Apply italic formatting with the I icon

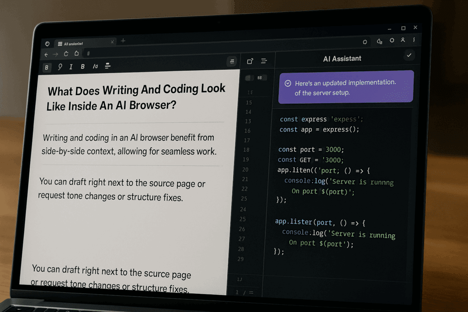(x=71, y=67)
